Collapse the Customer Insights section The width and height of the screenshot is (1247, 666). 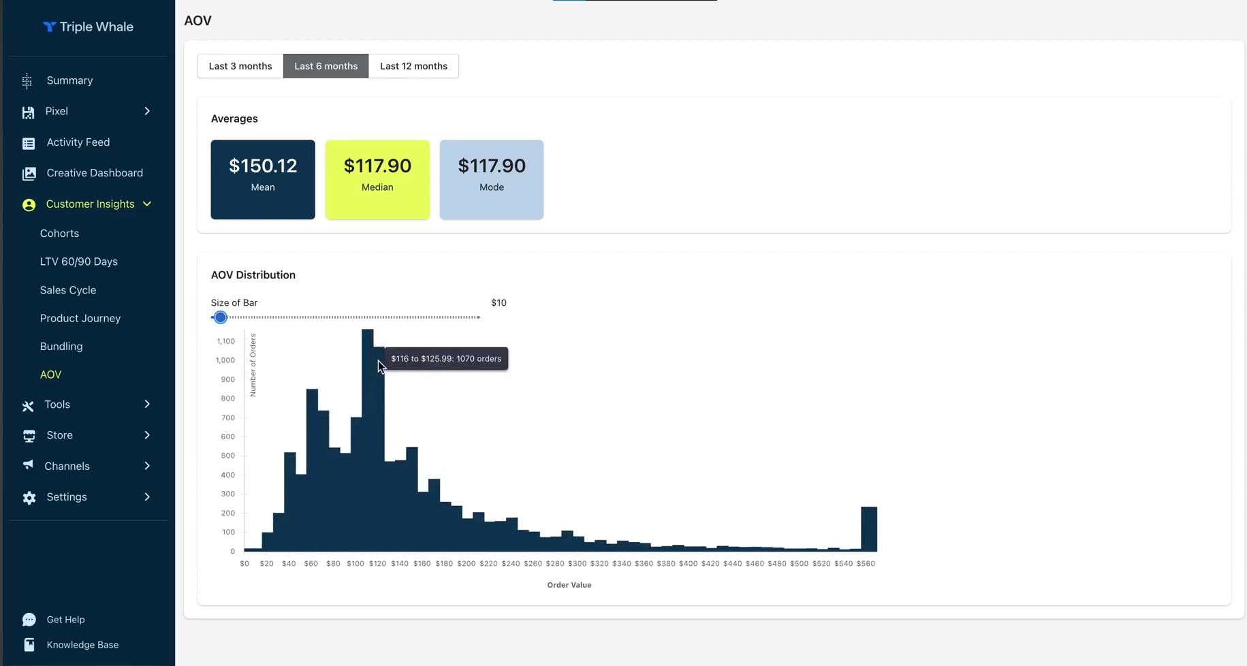[147, 204]
